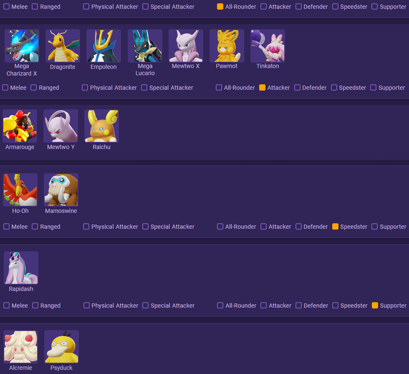
Task: Pick the Mewtwo X portrait
Action: tap(186, 46)
